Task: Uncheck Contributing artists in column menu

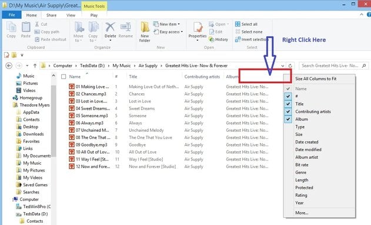Action: (x=288, y=111)
